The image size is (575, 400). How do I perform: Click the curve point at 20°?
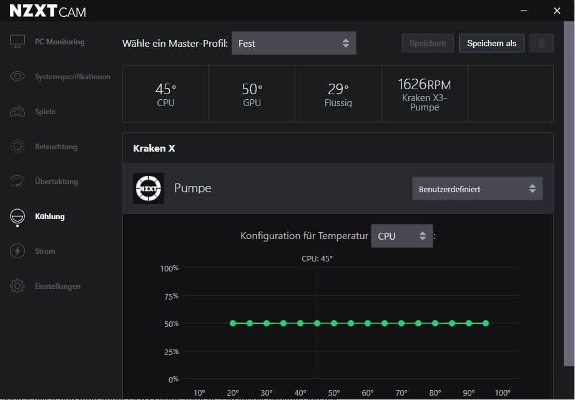233,323
